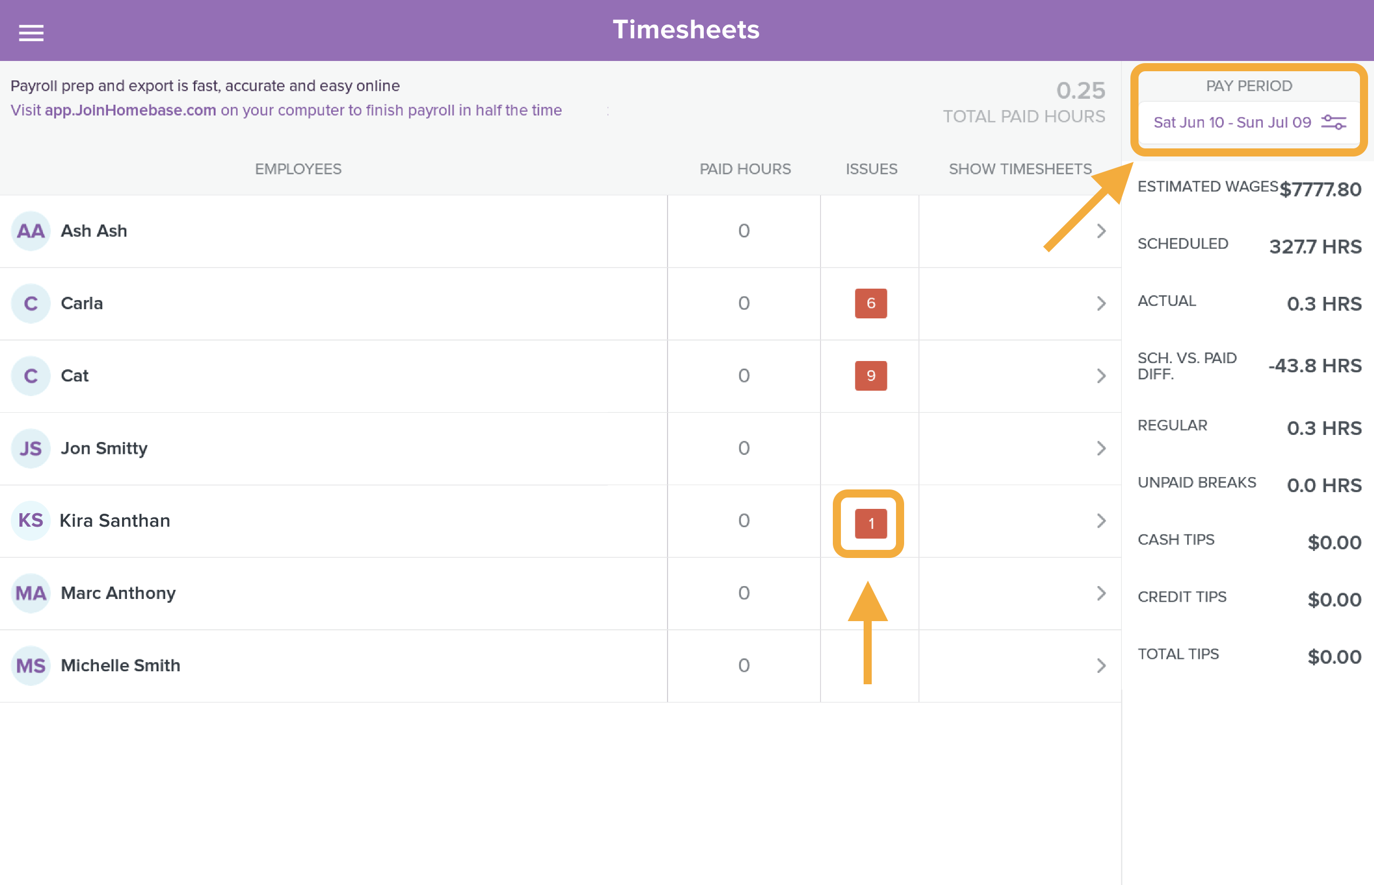Screen dimensions: 1374x885
Task: Click the ISSUES column header
Action: pos(871,169)
